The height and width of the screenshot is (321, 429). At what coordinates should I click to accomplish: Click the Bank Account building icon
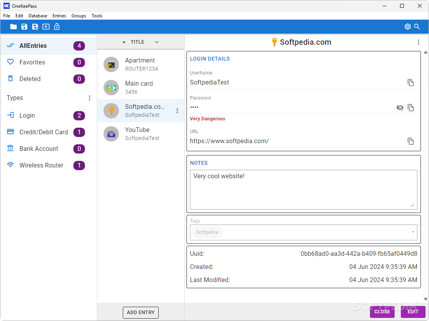click(10, 148)
